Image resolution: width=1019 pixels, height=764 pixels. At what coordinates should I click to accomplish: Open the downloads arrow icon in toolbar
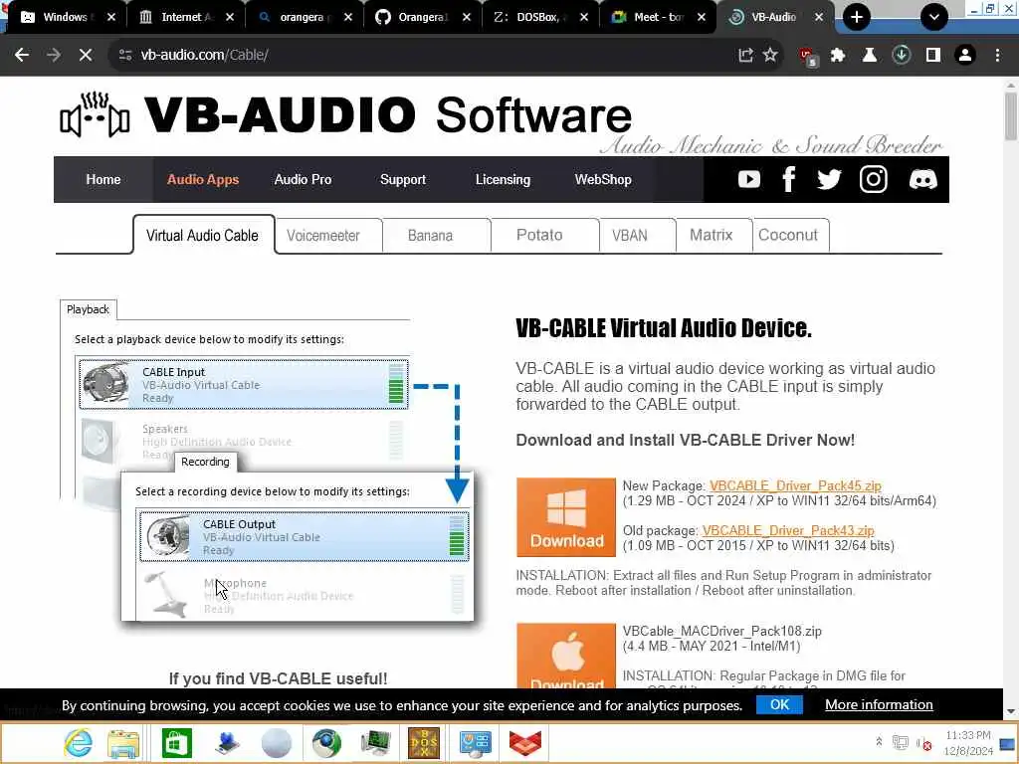click(901, 55)
